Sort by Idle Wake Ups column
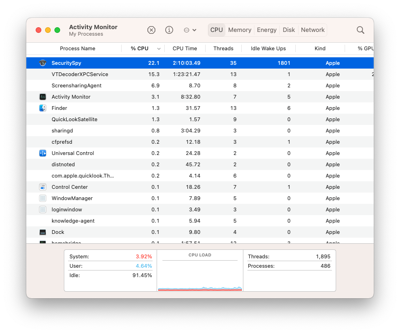 tap(268, 48)
